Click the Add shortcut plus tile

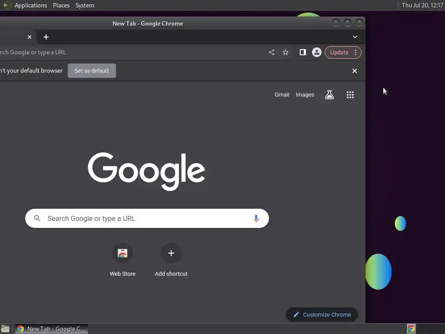pyautogui.click(x=171, y=260)
